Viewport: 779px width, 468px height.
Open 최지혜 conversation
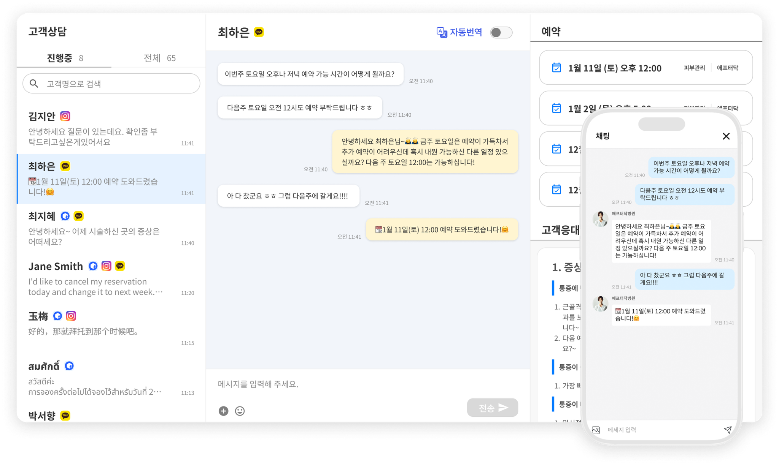coord(111,229)
